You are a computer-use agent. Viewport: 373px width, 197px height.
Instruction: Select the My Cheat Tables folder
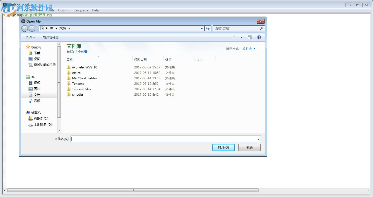[x=82, y=78]
